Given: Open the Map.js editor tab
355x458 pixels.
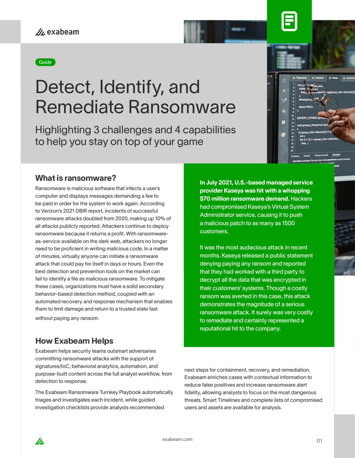Looking at the screenshot, I should pyautogui.click(x=334, y=78).
